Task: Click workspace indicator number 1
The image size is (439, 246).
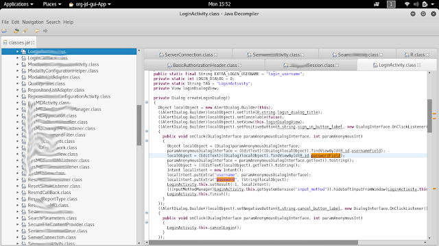Action: point(391,4)
